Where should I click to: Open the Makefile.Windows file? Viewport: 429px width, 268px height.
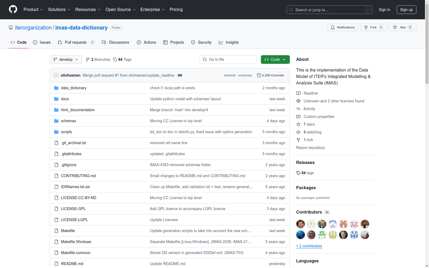pos(76,242)
